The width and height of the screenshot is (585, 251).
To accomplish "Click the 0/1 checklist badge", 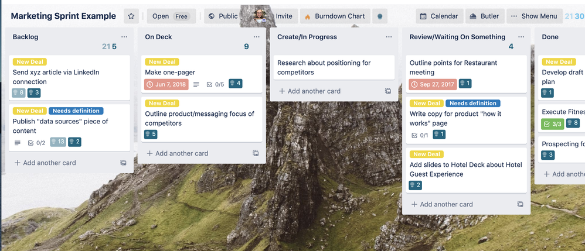I will click(420, 135).
